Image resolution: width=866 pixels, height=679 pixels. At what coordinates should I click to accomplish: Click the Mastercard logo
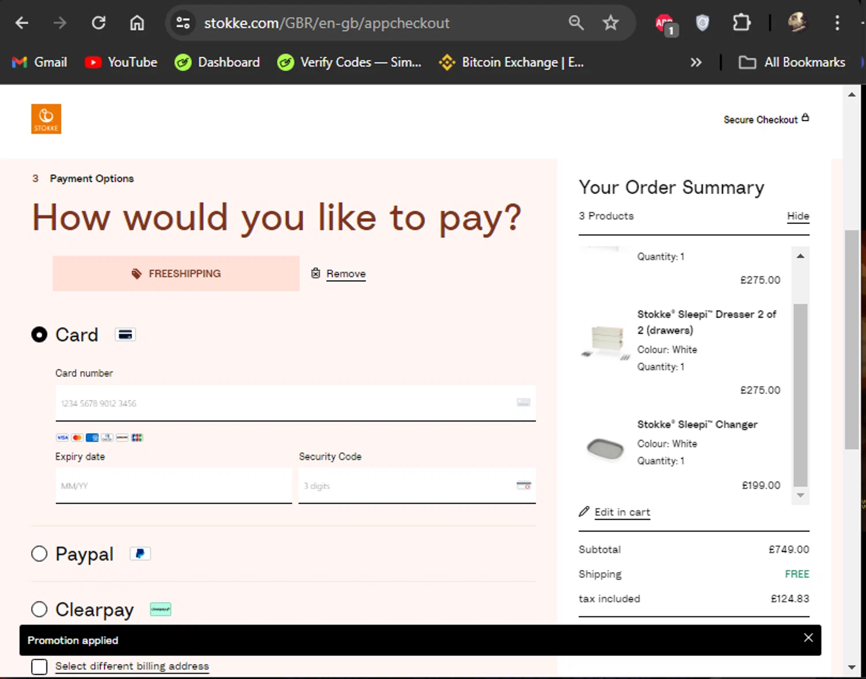(77, 438)
